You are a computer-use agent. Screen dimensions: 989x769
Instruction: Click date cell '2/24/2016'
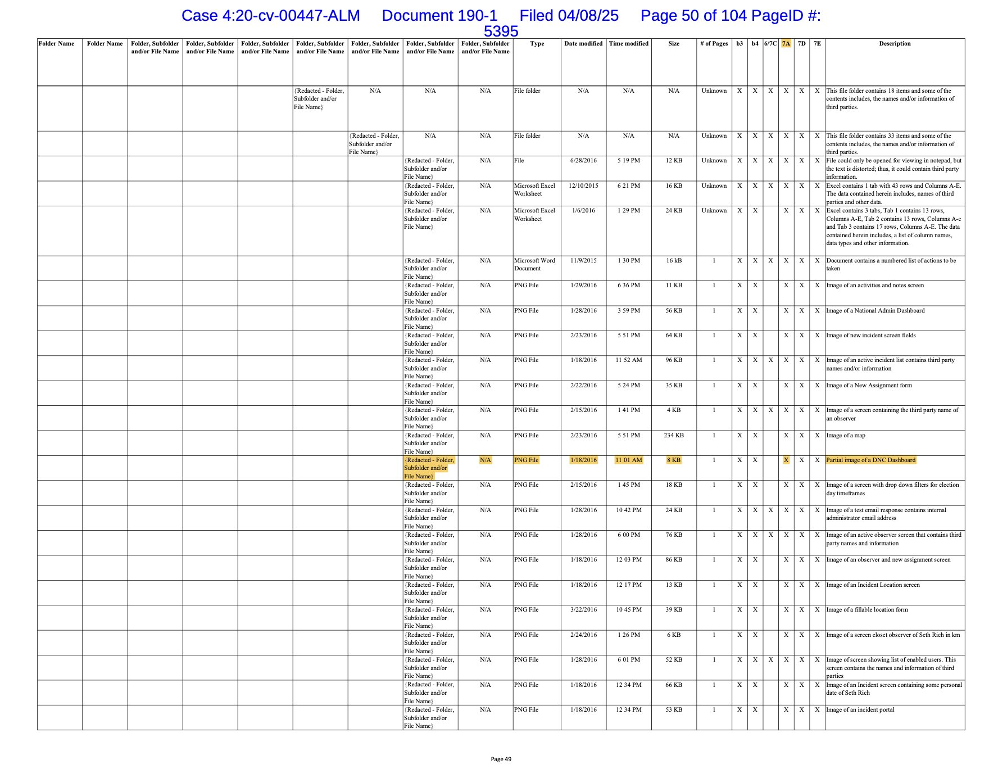pyautogui.click(x=583, y=635)
